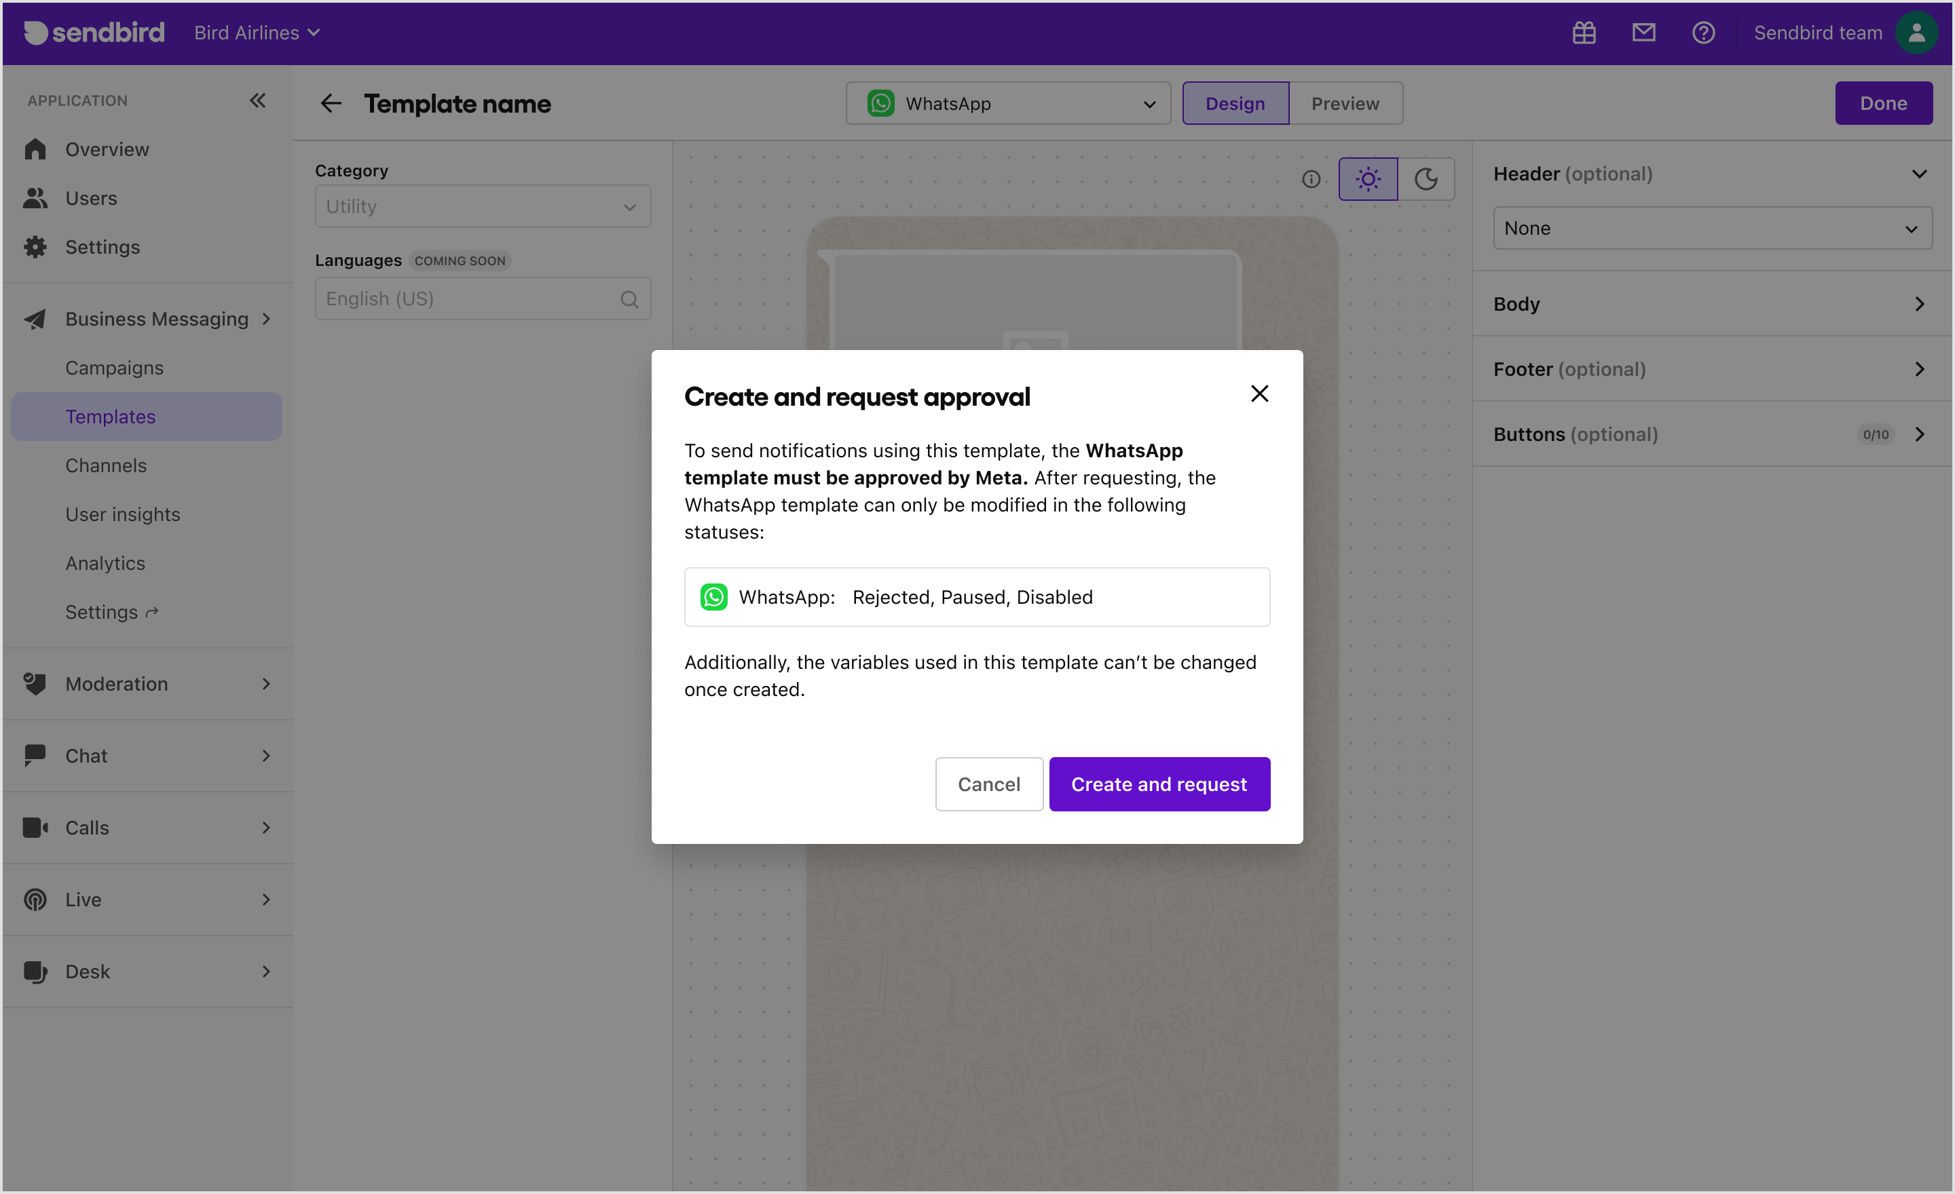The height and width of the screenshot is (1194, 1955).
Task: Expand the Body section
Action: click(1712, 304)
